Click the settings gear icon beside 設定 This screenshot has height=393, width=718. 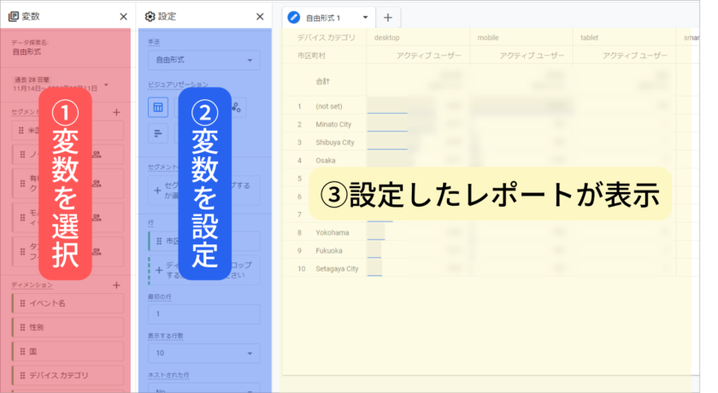pos(150,16)
